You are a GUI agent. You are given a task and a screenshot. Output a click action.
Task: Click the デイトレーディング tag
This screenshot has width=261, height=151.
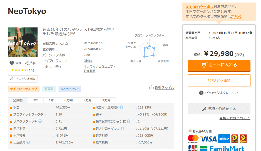pos(23,89)
